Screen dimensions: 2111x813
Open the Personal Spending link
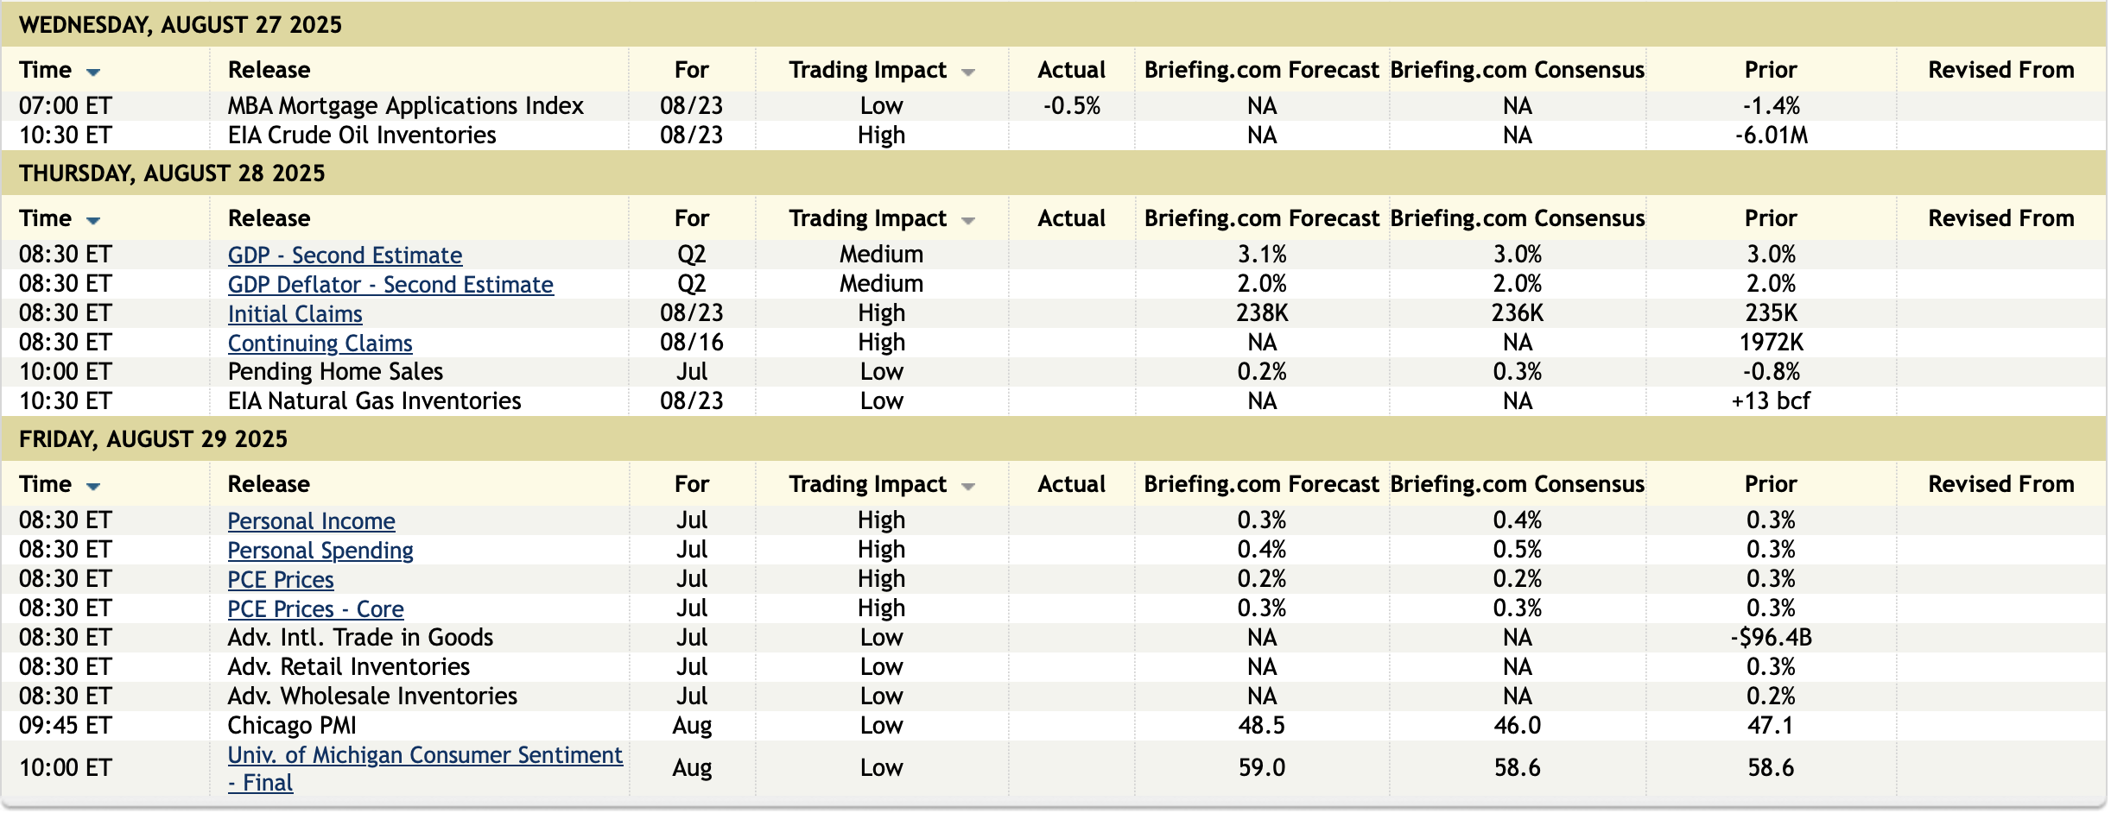pyautogui.click(x=320, y=551)
